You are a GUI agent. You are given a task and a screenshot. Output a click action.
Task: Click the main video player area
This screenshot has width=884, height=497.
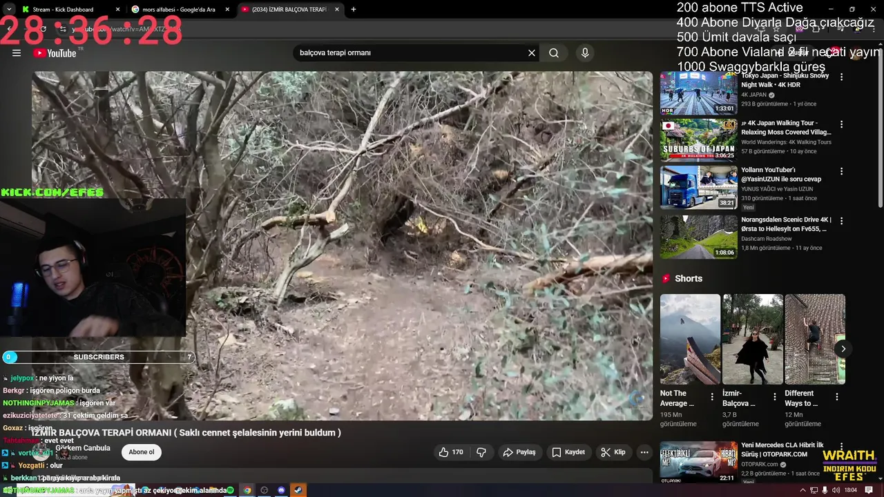pos(342,246)
